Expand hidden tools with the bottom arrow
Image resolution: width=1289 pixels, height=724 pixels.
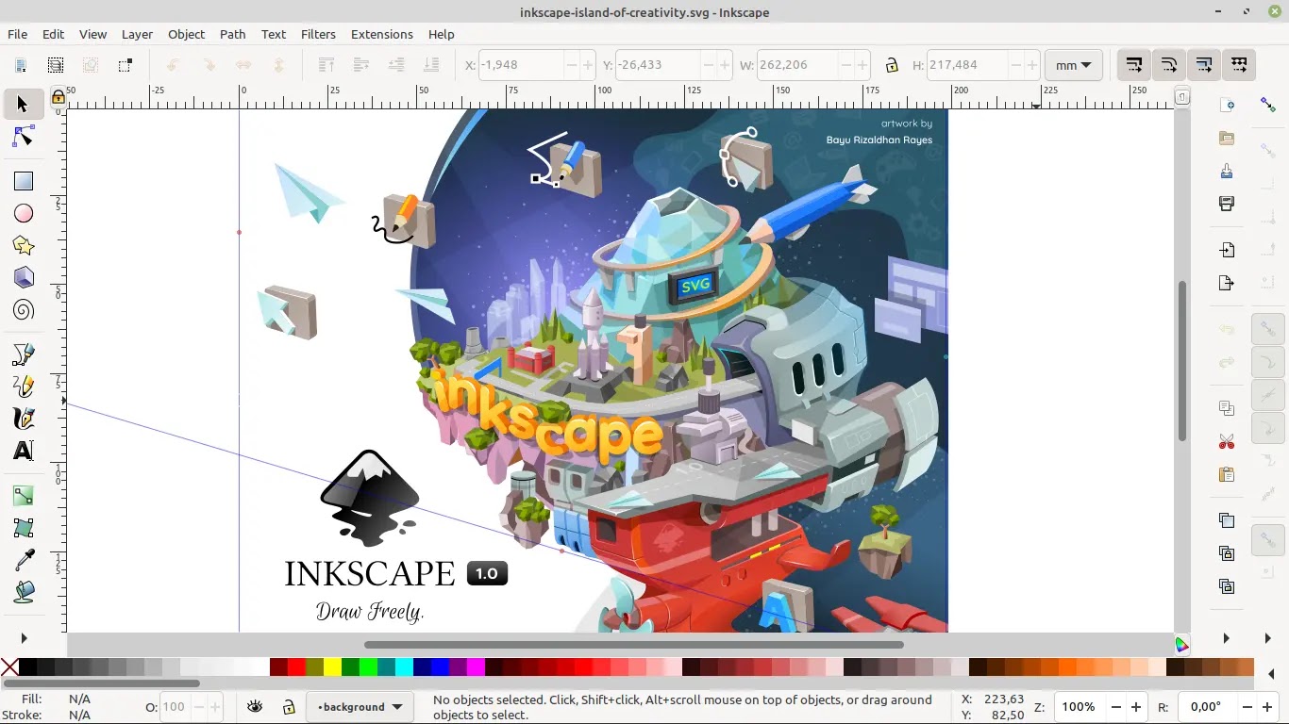(25, 638)
